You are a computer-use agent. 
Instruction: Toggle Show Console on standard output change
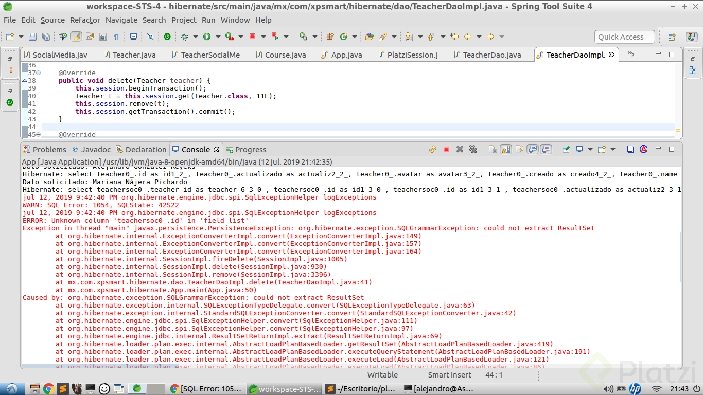(x=533, y=149)
